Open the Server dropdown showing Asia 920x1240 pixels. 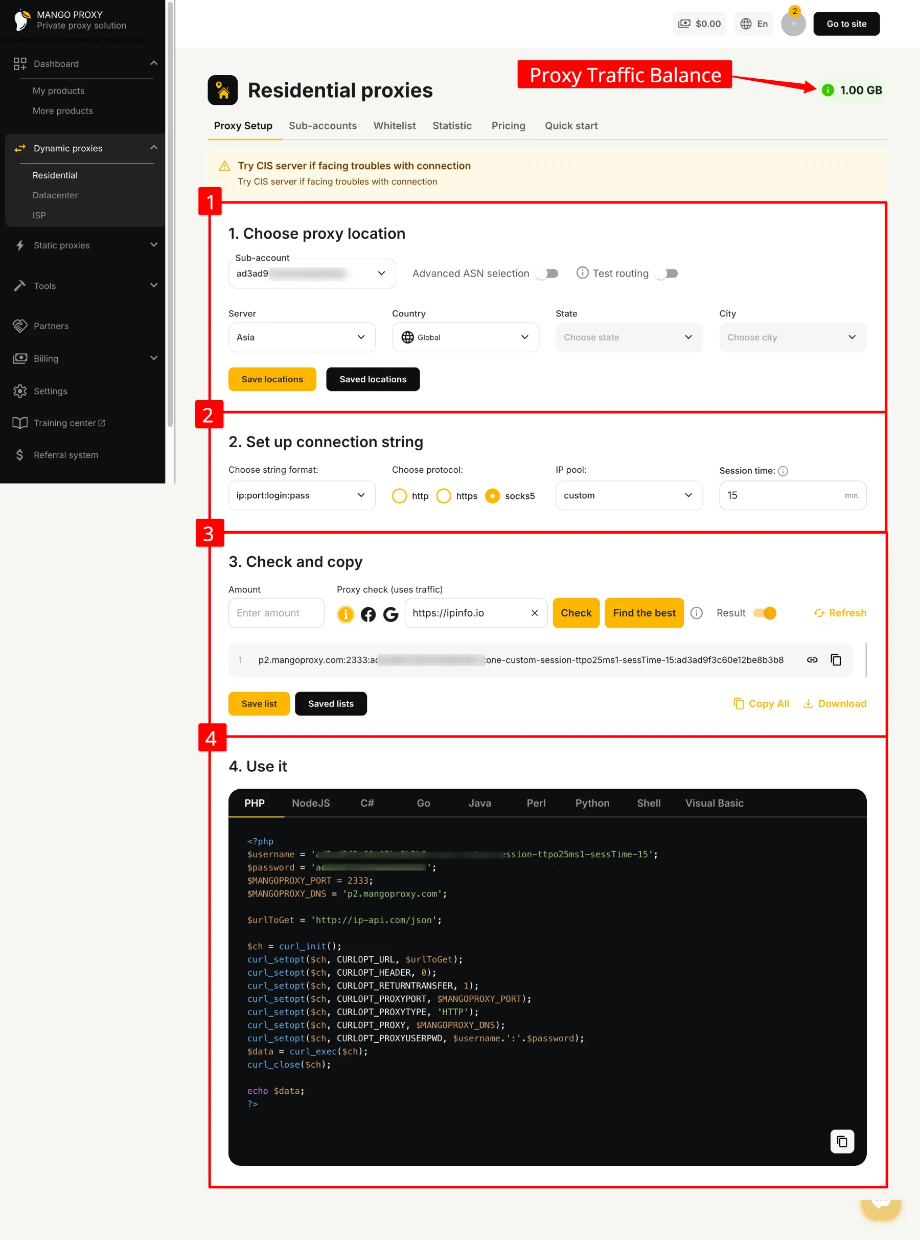pyautogui.click(x=302, y=337)
